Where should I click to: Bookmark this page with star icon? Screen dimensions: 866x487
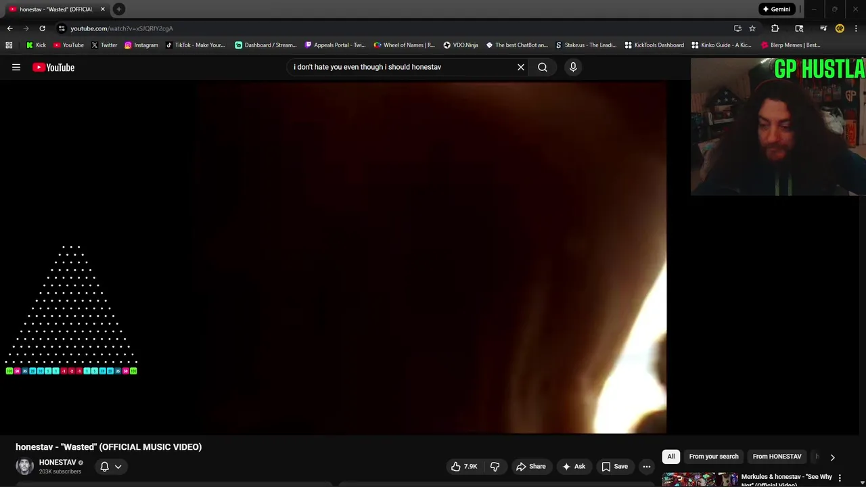pyautogui.click(x=752, y=28)
